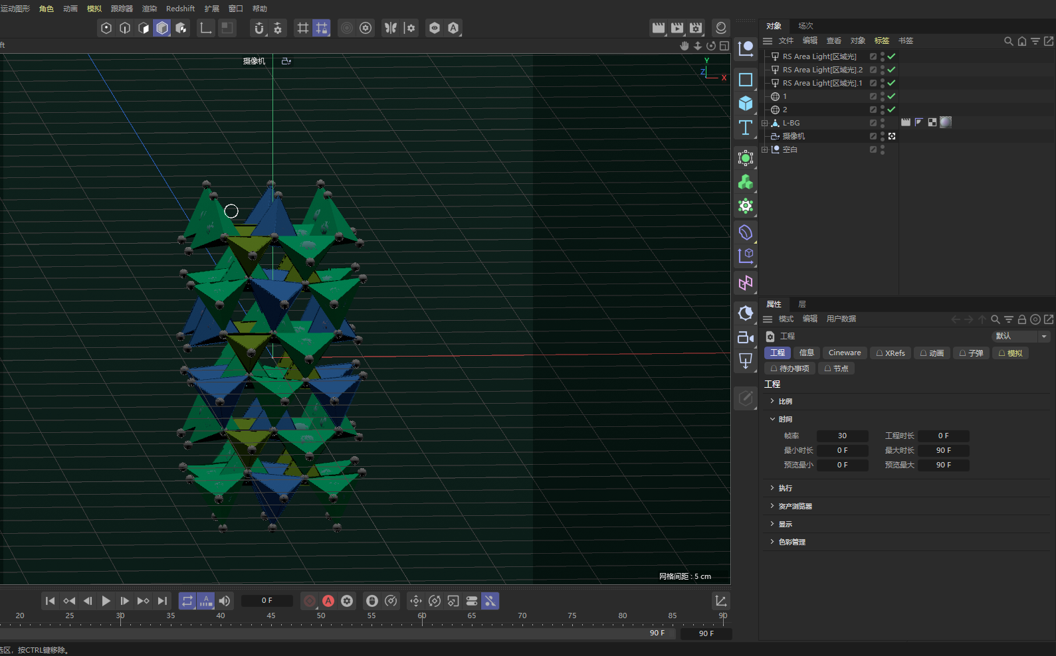1056x656 pixels.
Task: Open the snap settings gear icon
Action: 278,28
